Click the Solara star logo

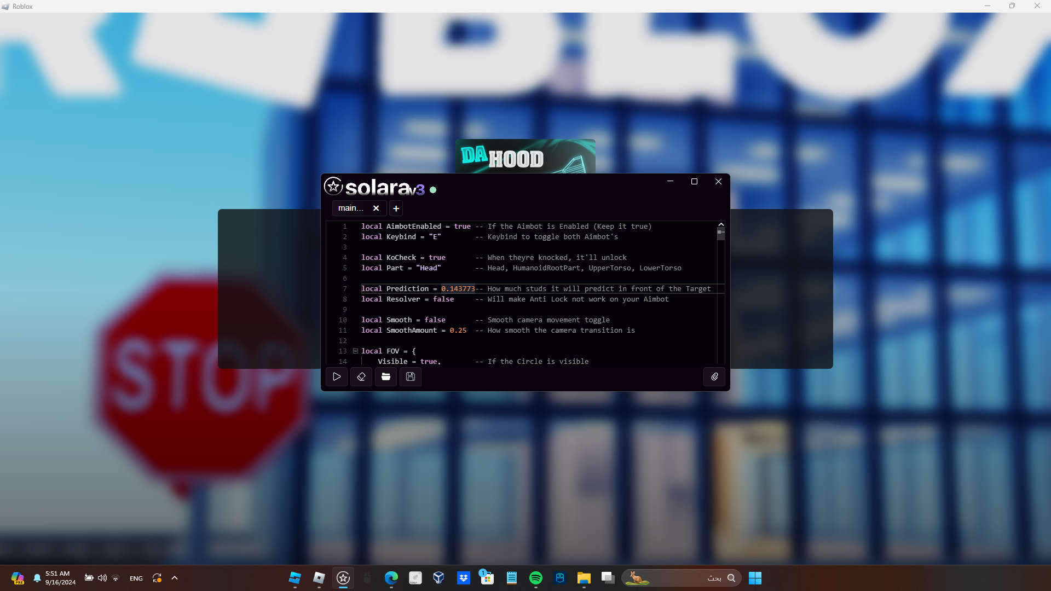coord(333,186)
